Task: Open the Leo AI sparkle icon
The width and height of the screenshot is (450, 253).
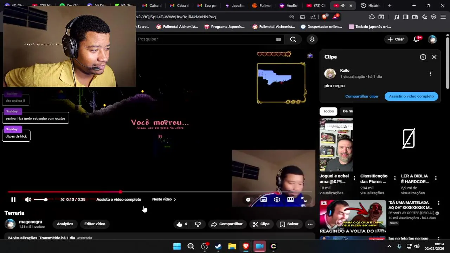Action: tap(424, 17)
